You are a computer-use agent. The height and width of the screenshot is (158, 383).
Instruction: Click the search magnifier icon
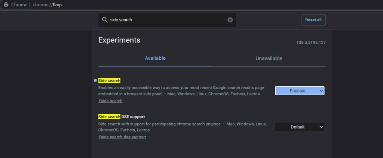[105, 20]
